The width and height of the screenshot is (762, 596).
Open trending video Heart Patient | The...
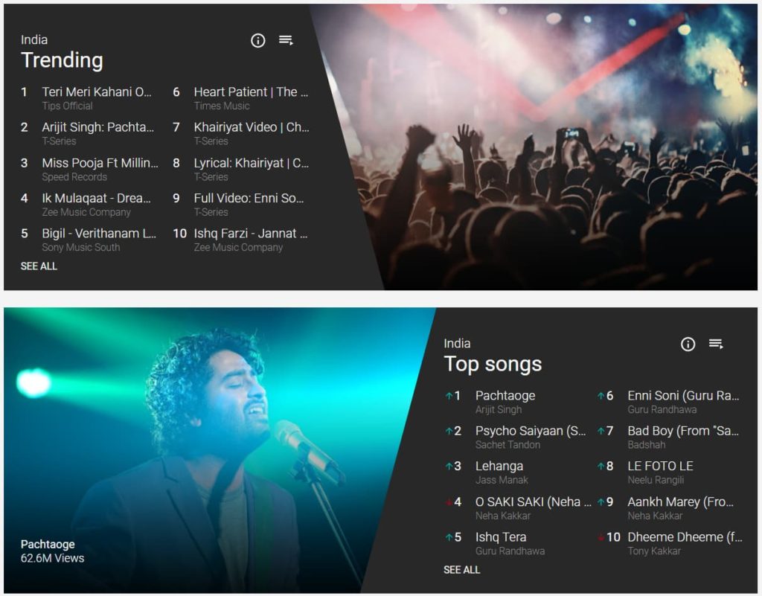[x=251, y=92]
